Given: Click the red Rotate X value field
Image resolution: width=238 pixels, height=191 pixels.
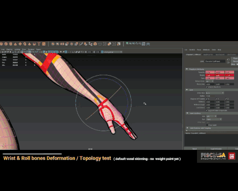Looking at the screenshot, I should [210, 75].
